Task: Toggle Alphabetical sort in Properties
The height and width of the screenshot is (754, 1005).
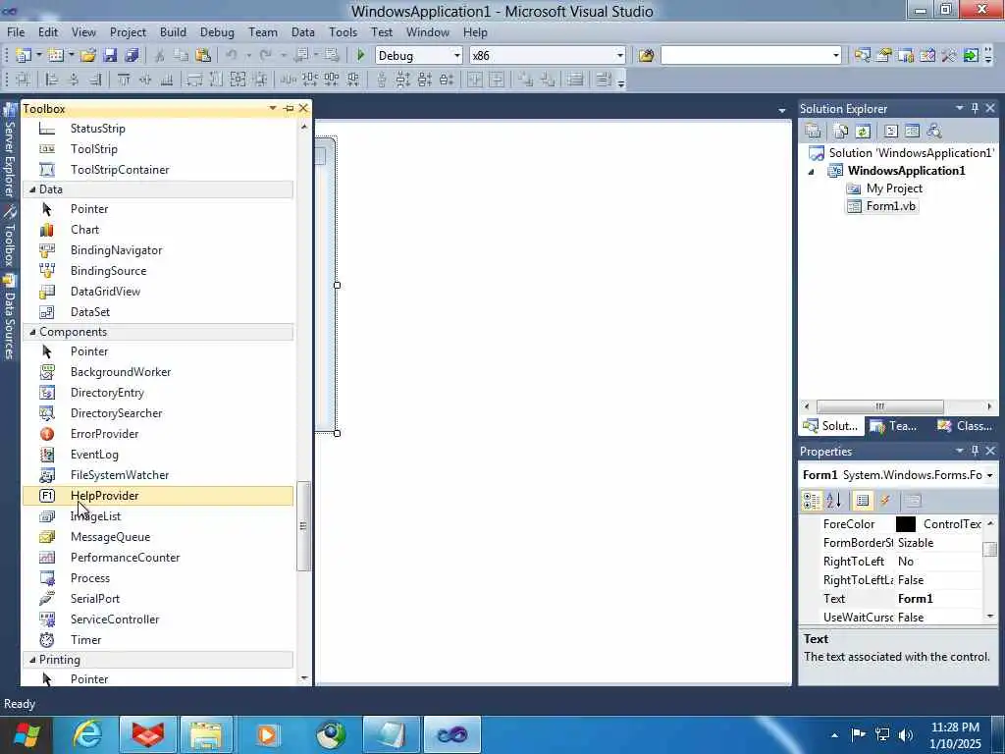Action: [x=834, y=501]
